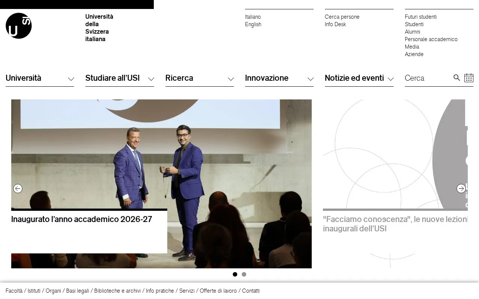Open Futuri studenti link
Screen dimensions: 479x299
[421, 17]
